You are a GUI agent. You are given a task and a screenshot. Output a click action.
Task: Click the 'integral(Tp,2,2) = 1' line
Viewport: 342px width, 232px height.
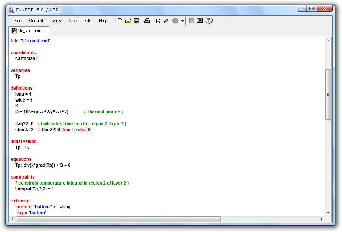tap(34, 189)
